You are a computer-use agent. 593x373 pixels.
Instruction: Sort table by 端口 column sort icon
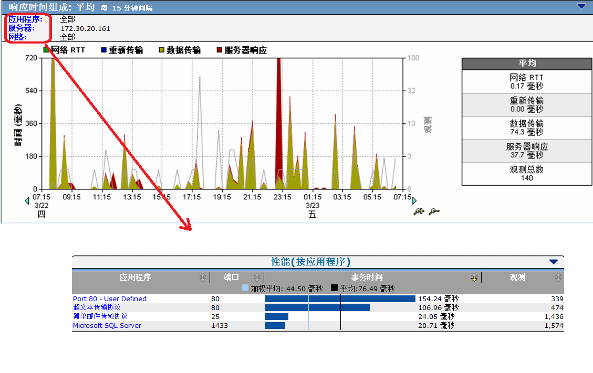pyautogui.click(x=257, y=278)
